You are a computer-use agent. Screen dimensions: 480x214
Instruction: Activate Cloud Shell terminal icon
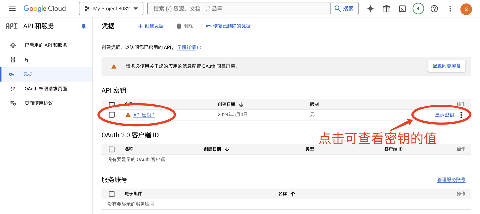402,9
